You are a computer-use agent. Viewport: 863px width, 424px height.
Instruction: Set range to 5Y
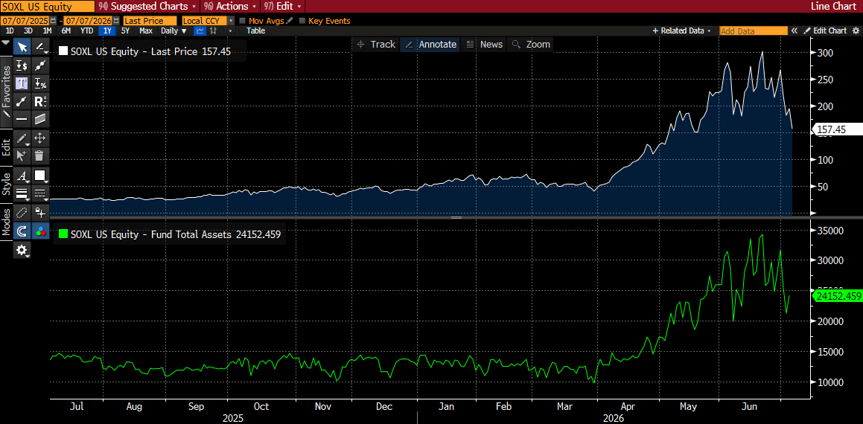pos(126,30)
